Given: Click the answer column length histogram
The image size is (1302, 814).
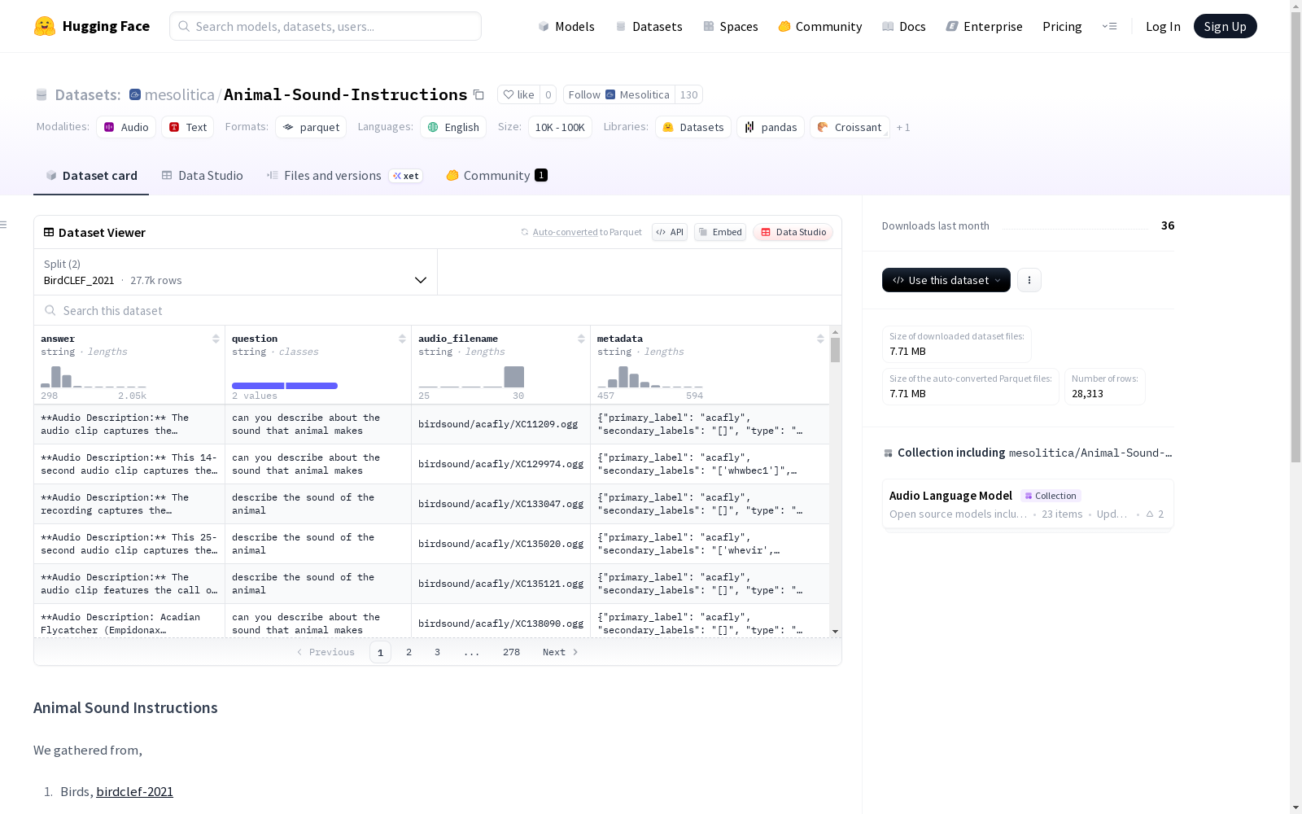Looking at the screenshot, I should 94,377.
